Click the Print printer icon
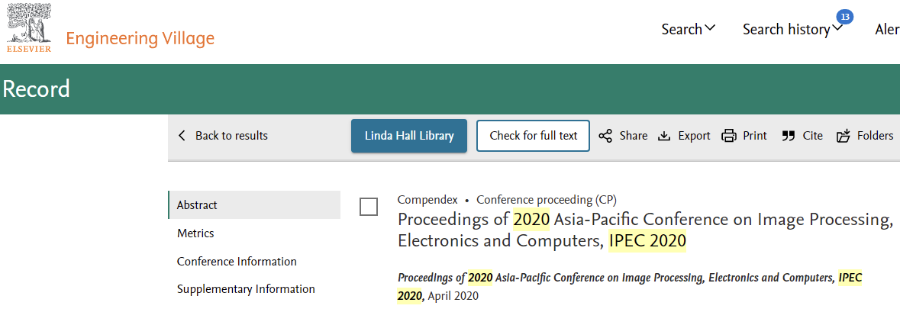Image resolution: width=900 pixels, height=325 pixels. [x=729, y=136]
